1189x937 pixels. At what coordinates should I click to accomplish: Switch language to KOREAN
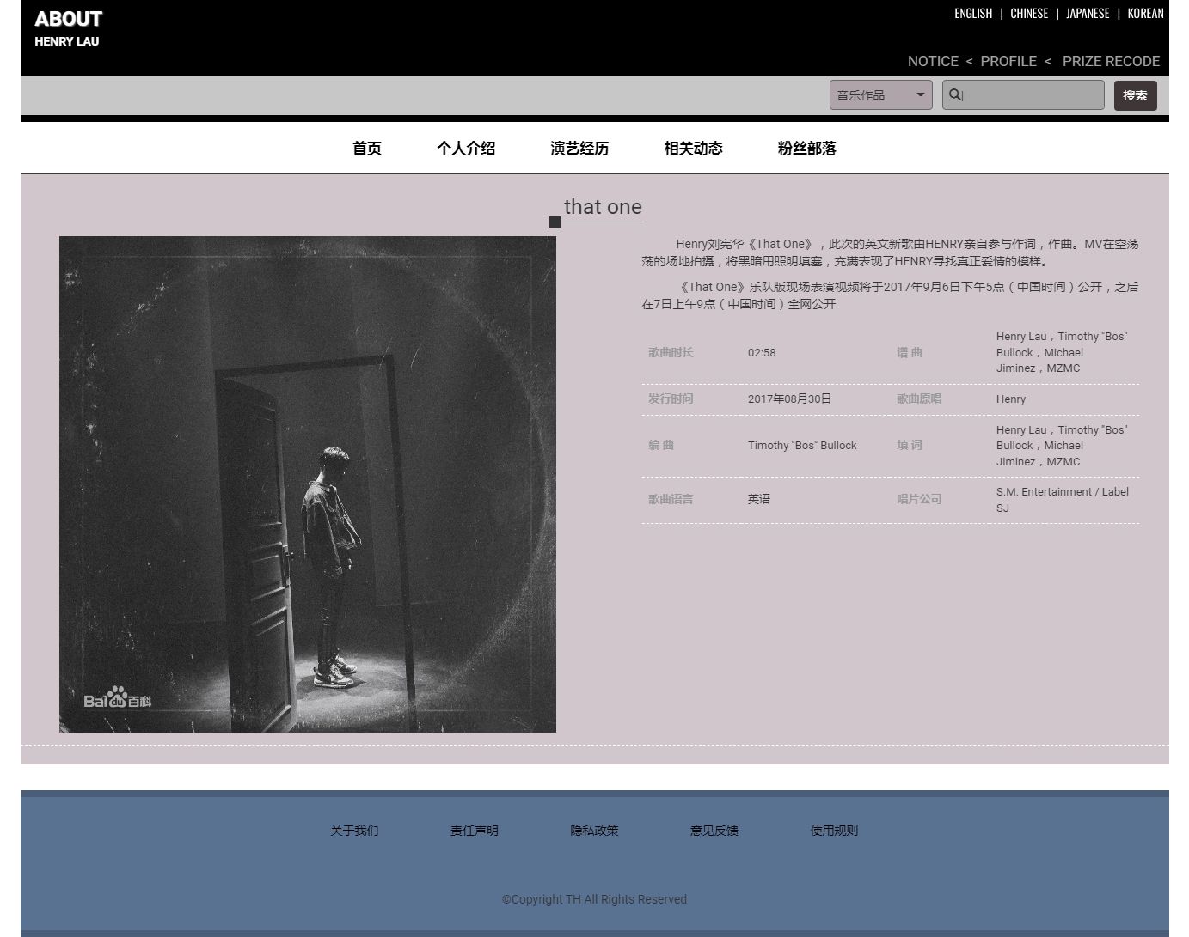pos(1145,14)
